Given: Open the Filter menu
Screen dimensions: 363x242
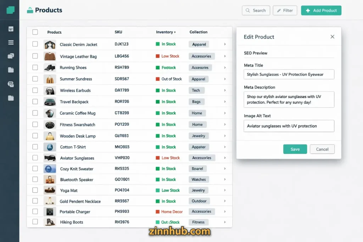Looking at the screenshot, I should pos(285,10).
